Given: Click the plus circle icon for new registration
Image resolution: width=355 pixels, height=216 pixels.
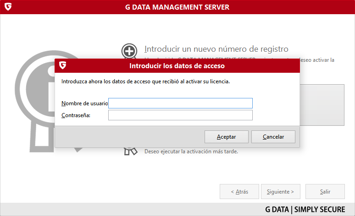Looking at the screenshot, I should coord(129,51).
